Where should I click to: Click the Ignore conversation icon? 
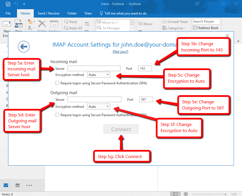pyautogui.click(x=30, y=21)
